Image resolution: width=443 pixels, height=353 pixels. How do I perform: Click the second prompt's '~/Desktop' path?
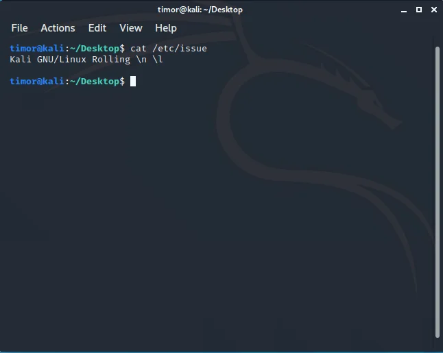(95, 82)
